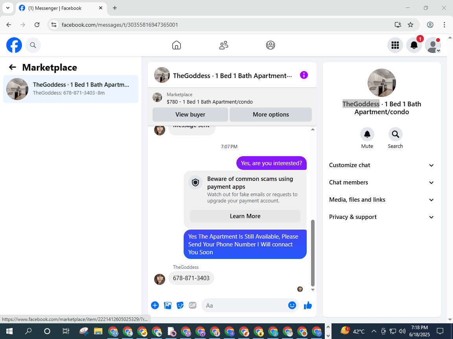Open Windows taskbar search

28,331
